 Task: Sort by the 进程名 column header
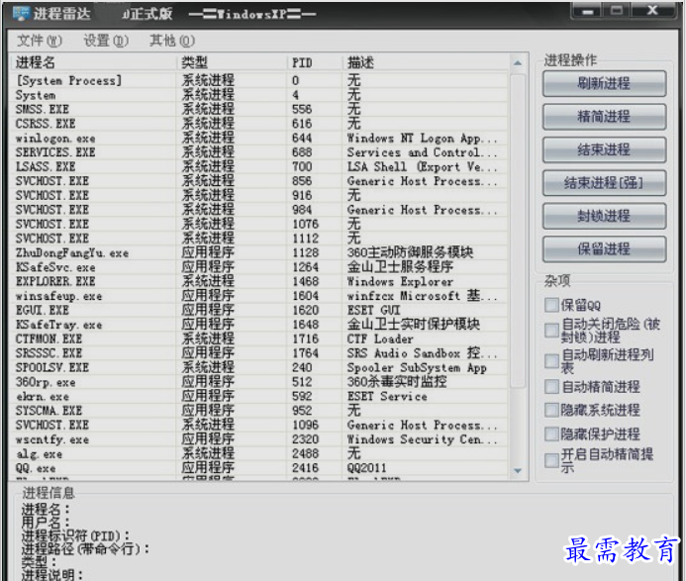click(94, 62)
